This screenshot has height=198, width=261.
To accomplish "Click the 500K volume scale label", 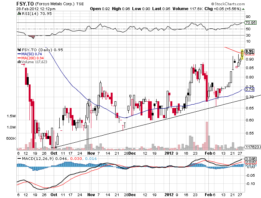I will click(x=11, y=139).
